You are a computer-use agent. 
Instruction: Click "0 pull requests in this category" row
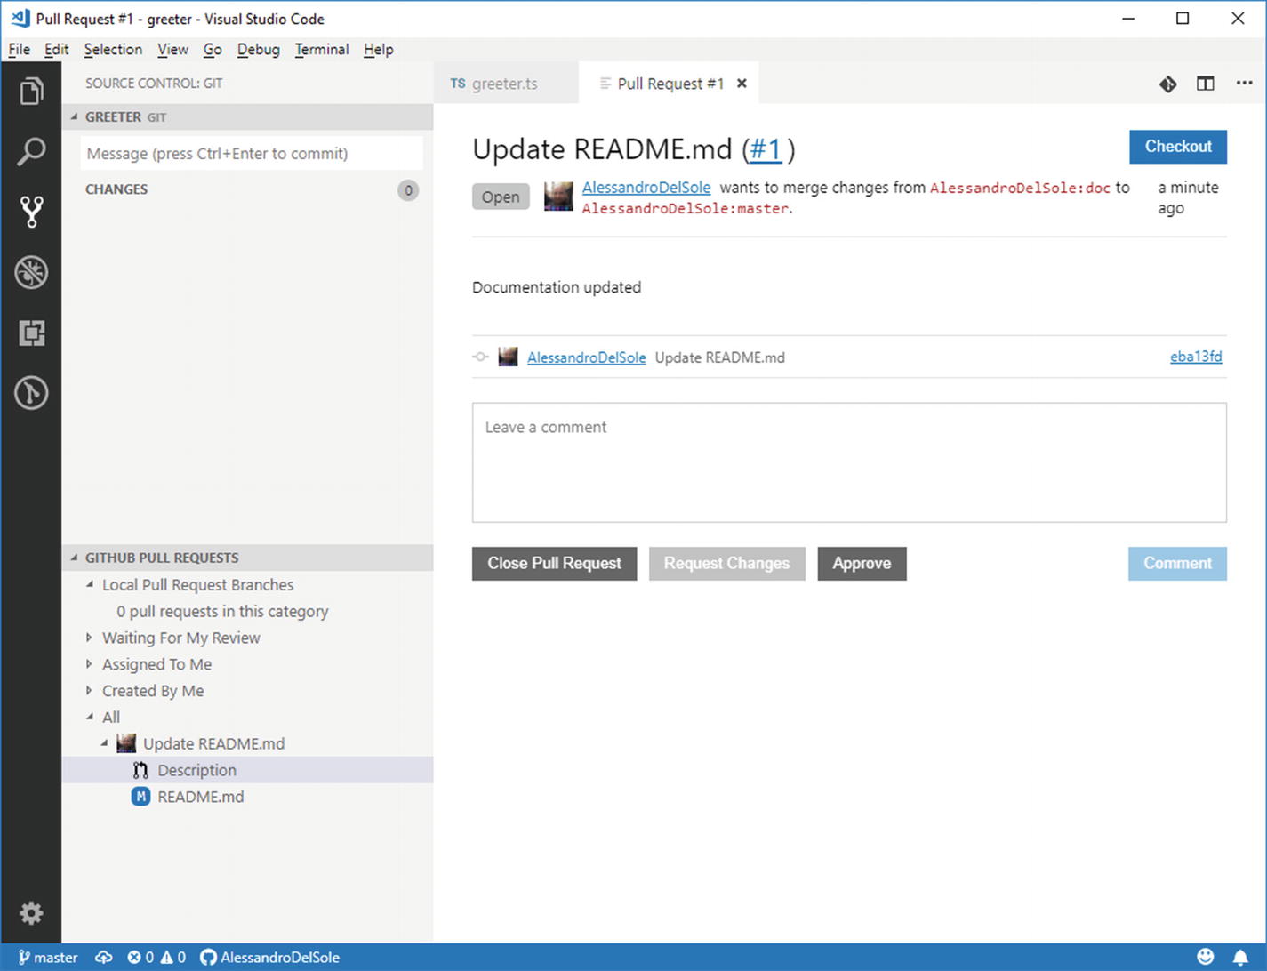247,611
